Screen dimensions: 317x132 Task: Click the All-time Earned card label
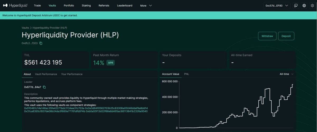point(242,55)
